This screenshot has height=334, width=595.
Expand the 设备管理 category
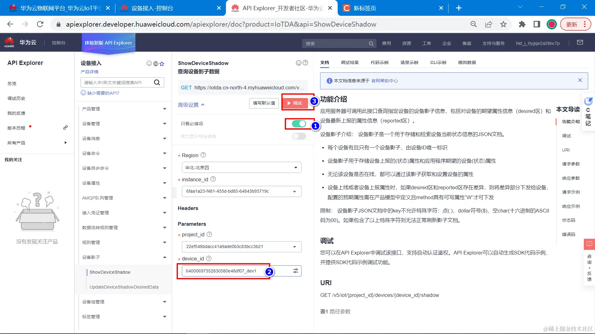[x=124, y=124]
